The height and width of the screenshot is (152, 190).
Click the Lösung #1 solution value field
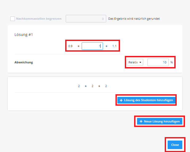(92, 46)
